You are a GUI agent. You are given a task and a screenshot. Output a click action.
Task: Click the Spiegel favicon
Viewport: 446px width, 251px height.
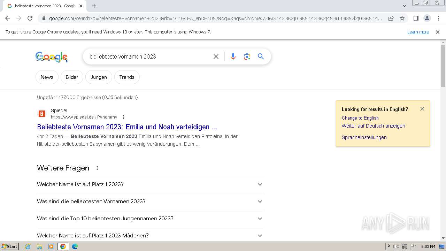click(x=42, y=114)
